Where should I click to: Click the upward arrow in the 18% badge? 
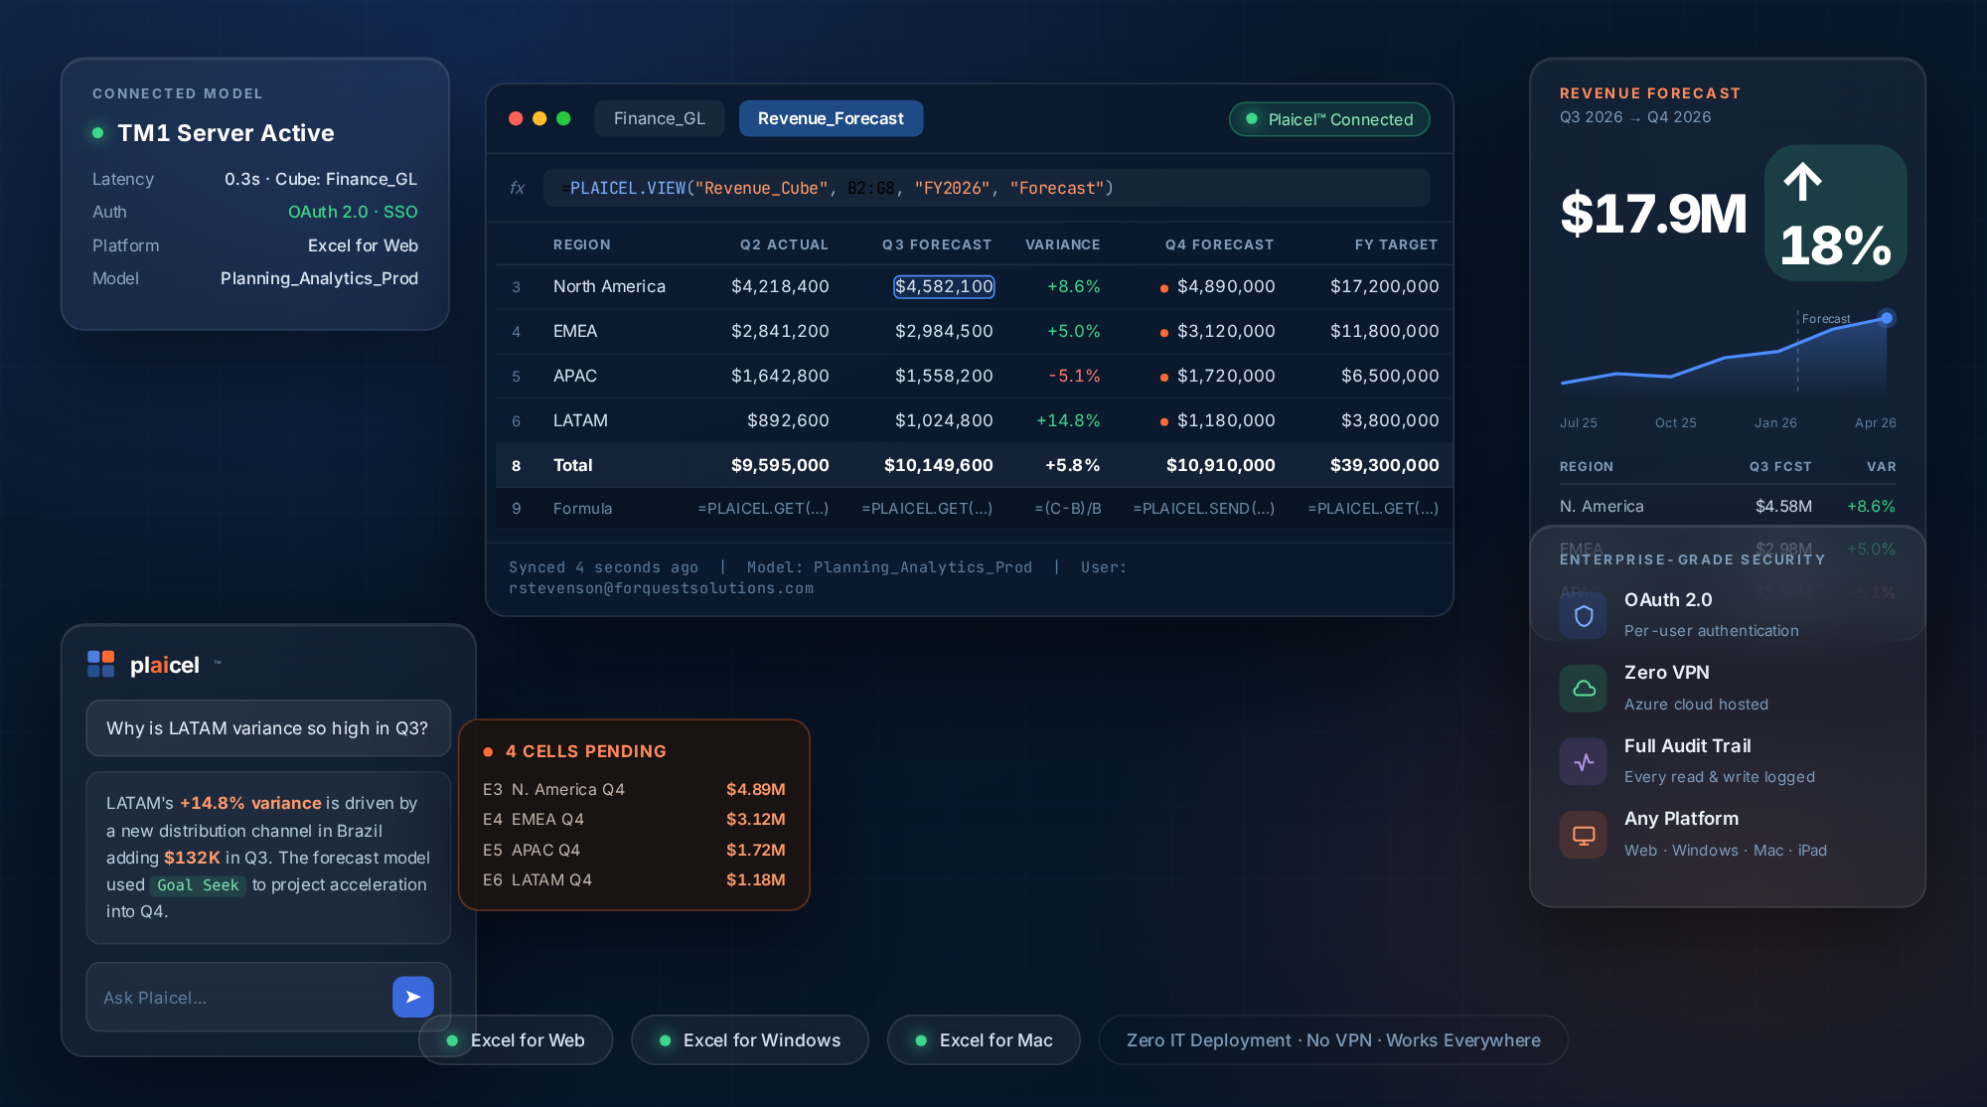[1802, 181]
